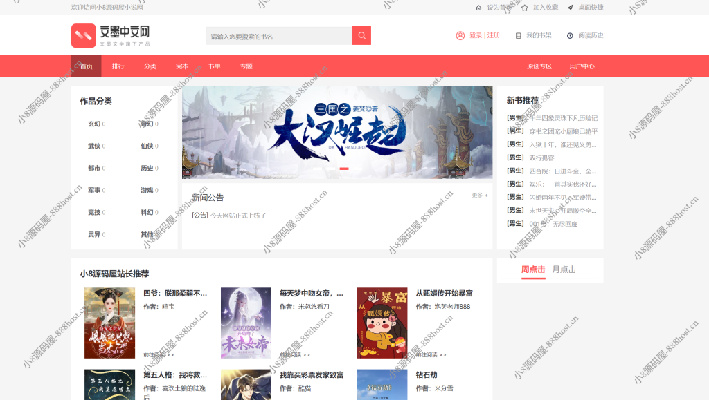The height and width of the screenshot is (400, 709).
Task: Click cover of 每天梦中吻女帝
Action: point(246,323)
